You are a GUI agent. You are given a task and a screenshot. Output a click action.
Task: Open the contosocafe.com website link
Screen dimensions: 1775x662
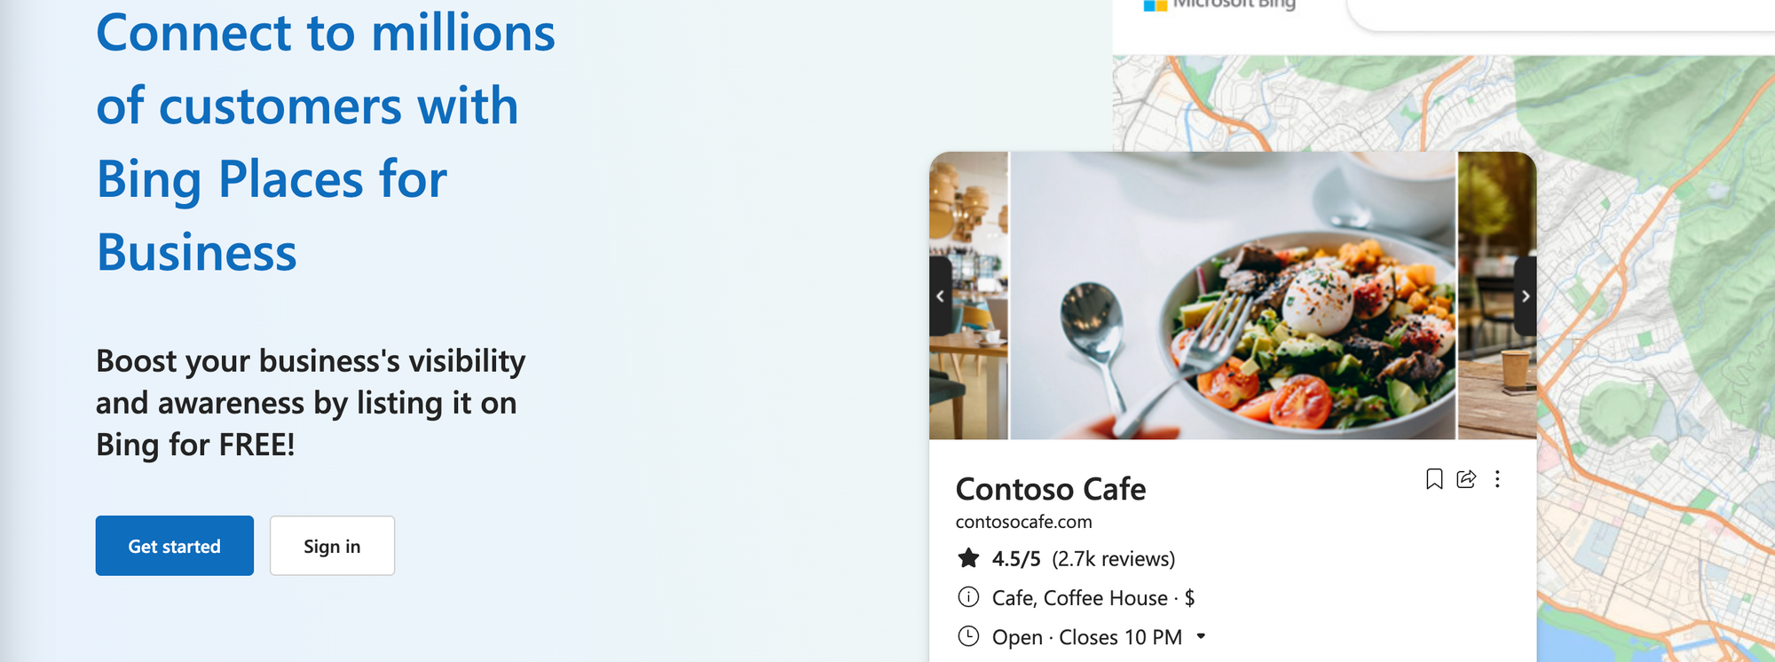[1023, 522]
